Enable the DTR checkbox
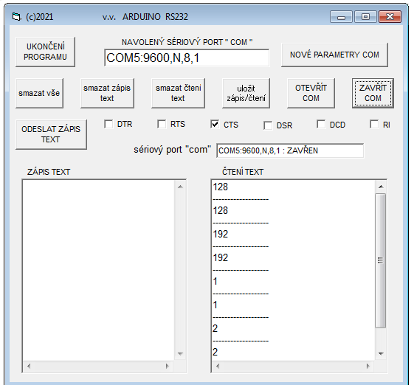 pos(108,124)
